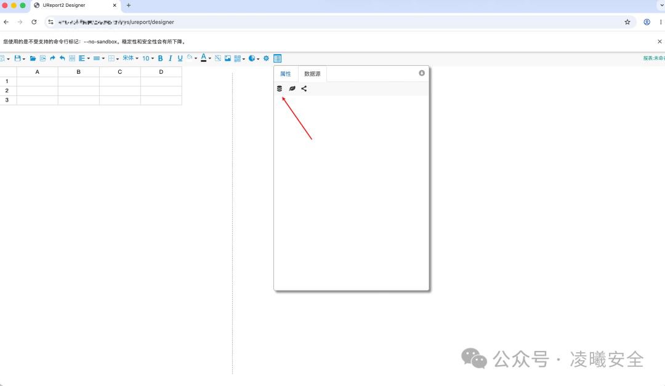Open the preview dropdown at toolbar start
The height and width of the screenshot is (386, 665).
pos(4,58)
